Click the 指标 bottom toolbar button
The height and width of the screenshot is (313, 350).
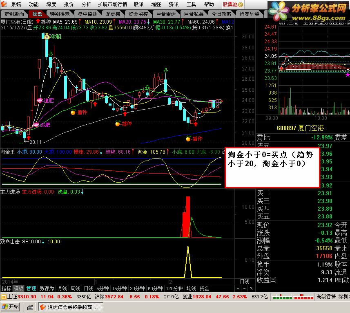point(6,288)
